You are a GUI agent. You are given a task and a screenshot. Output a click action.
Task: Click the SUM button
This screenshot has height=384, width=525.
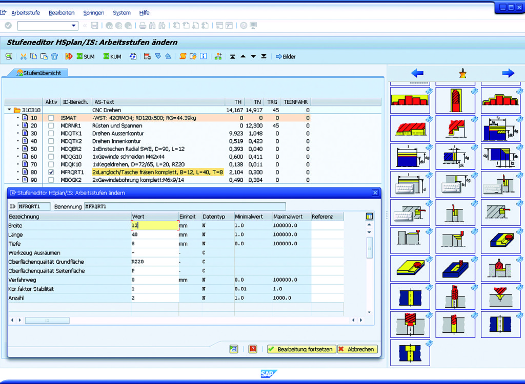(86, 56)
